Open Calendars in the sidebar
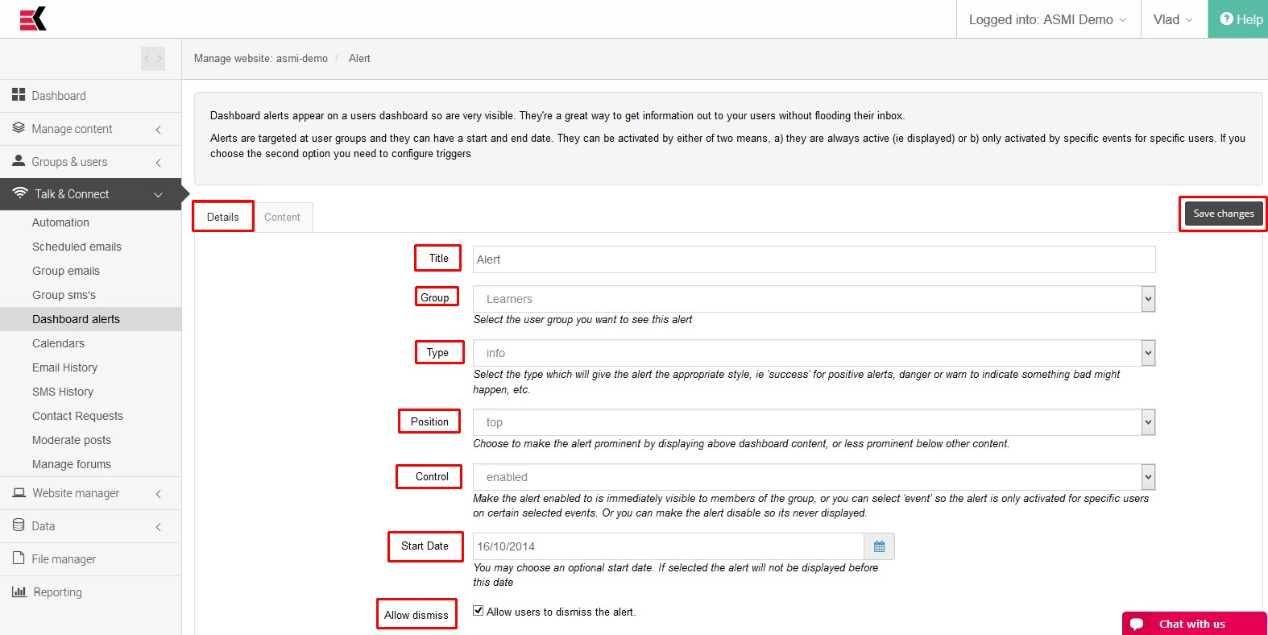Viewport: 1268px width, 635px height. (58, 343)
